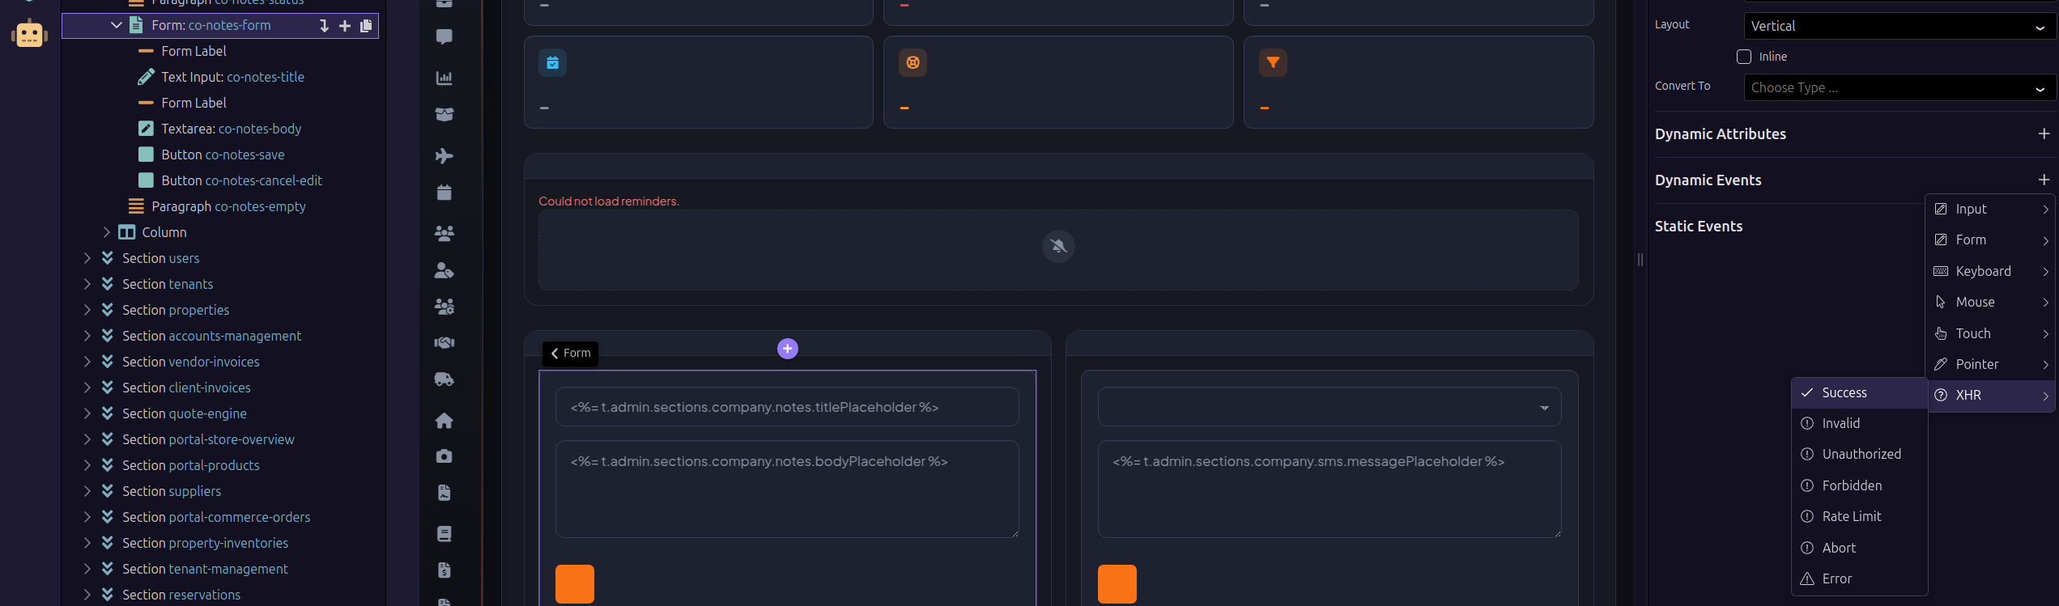The height and width of the screenshot is (606, 2059).
Task: Open the users-gear sidebar icon
Action: pos(444,306)
